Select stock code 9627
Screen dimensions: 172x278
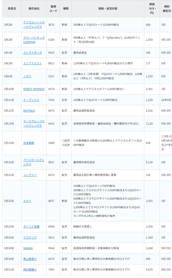(x=51, y=162)
